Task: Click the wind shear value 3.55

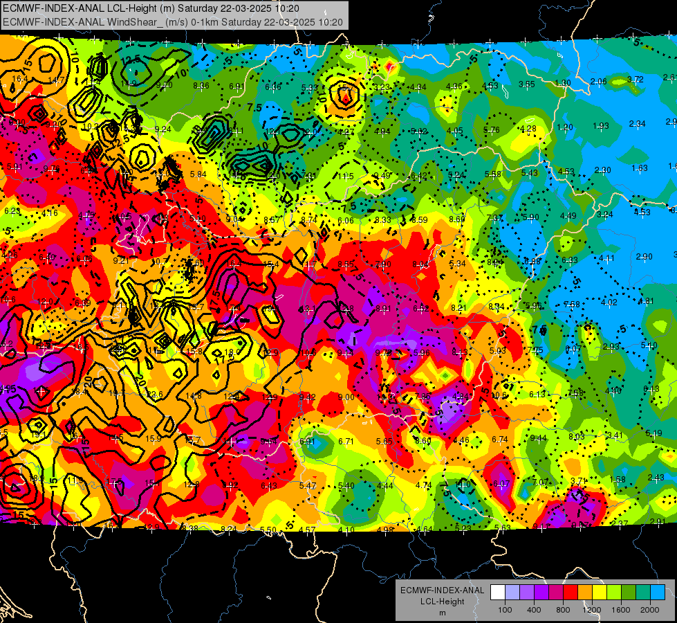Action: [x=527, y=84]
